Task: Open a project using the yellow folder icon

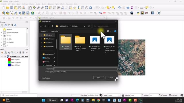Action: point(8,8)
